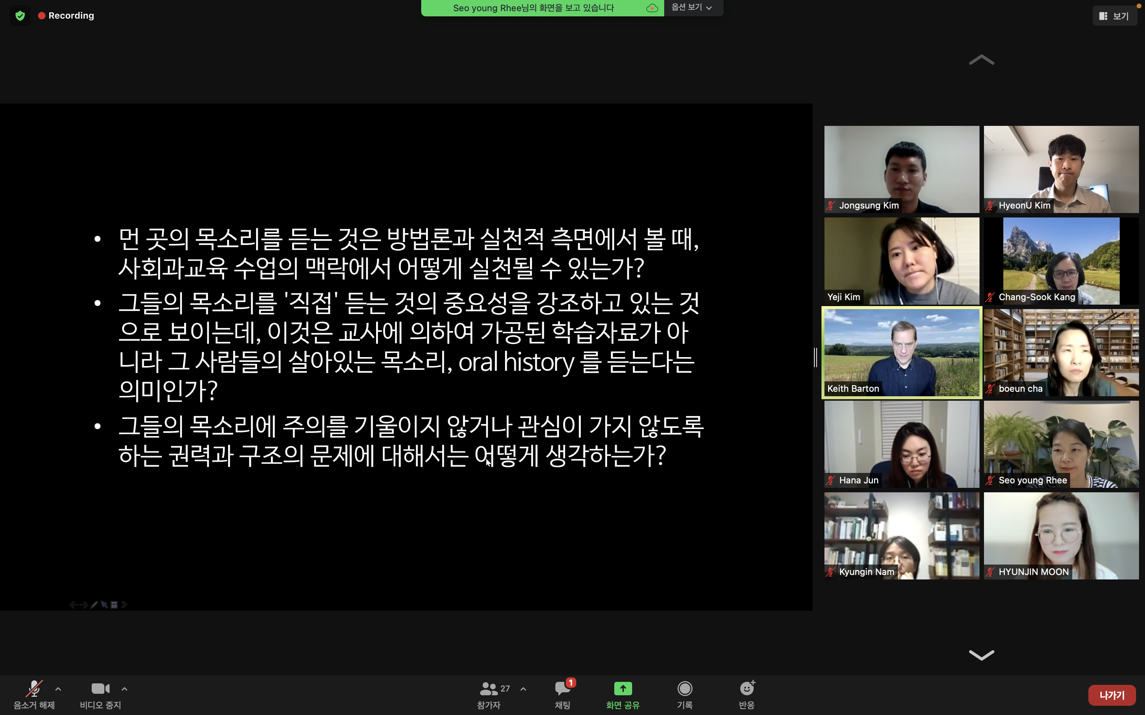Click the green 화면 공유 share screen button
1145x715 pixels.
click(x=623, y=695)
